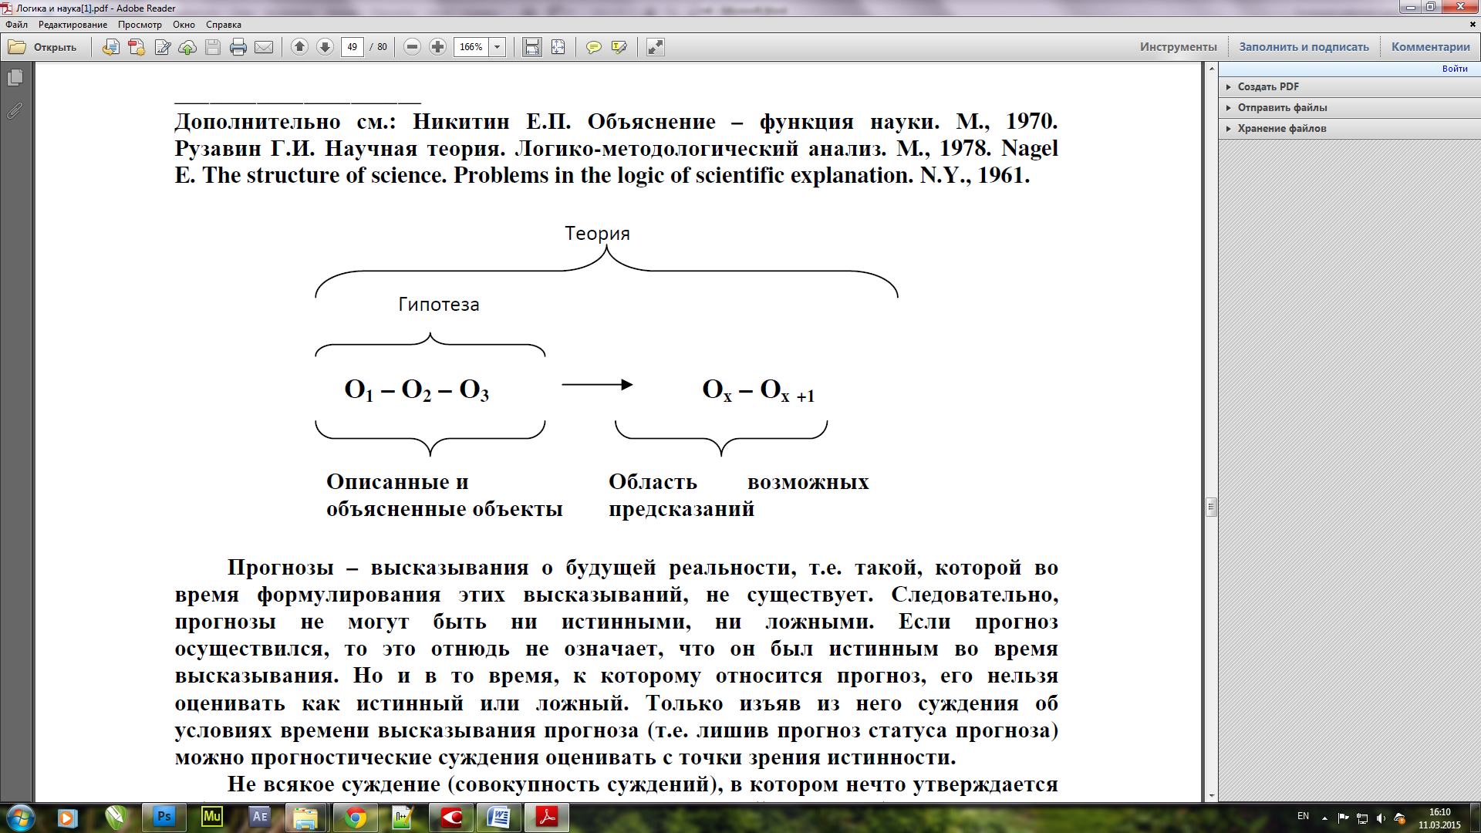Open the Windows Start menu

[20, 818]
